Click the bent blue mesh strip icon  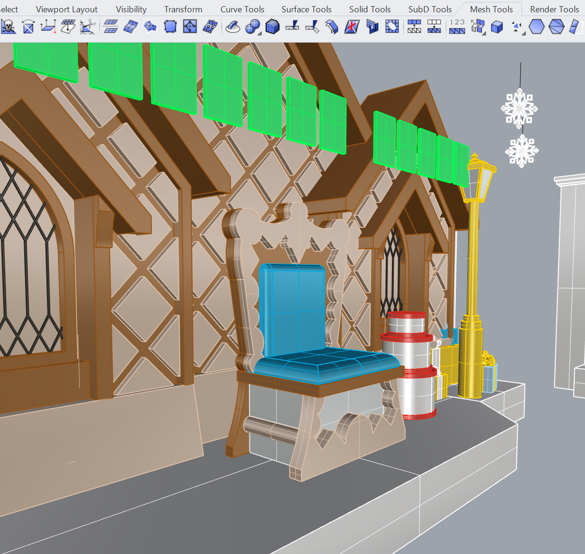[x=332, y=27]
